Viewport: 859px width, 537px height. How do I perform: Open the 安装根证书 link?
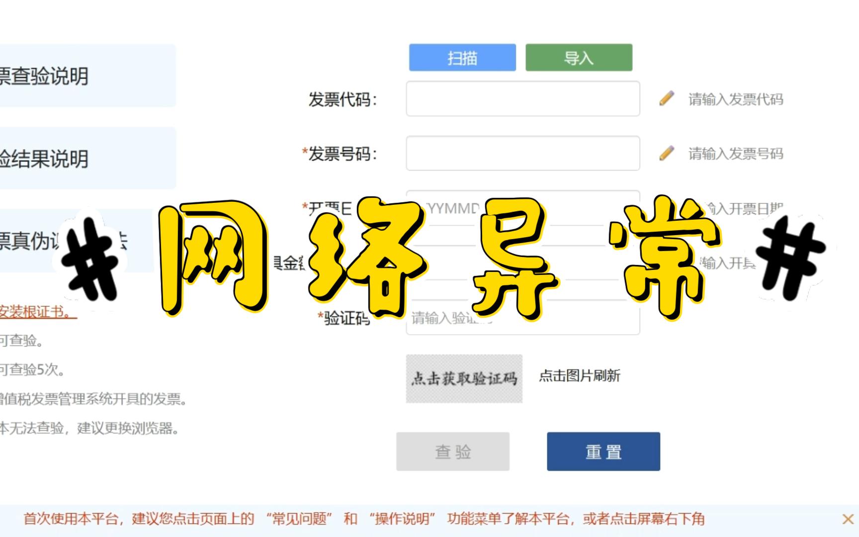38,312
